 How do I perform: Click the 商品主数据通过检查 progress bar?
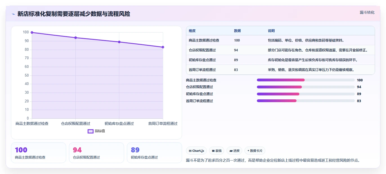click(x=306, y=80)
